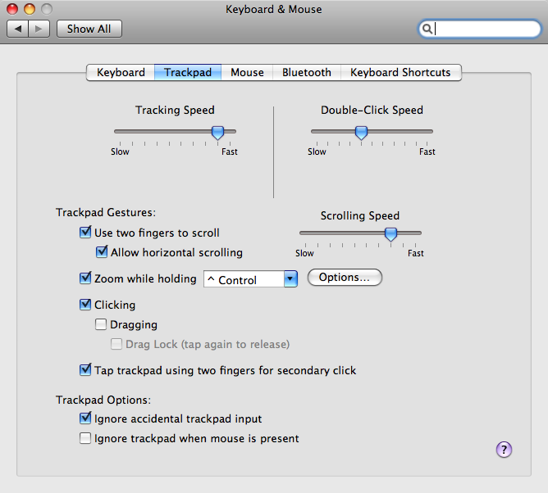Viewport: 548px width, 493px height.
Task: Click the magnifying glass search icon
Action: (x=427, y=29)
